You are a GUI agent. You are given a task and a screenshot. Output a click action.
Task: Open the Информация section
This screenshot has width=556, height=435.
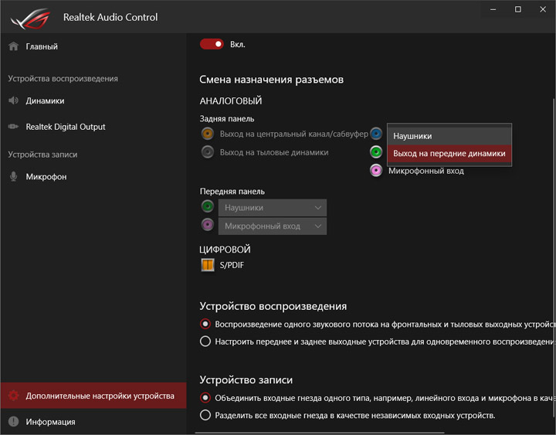coord(50,422)
